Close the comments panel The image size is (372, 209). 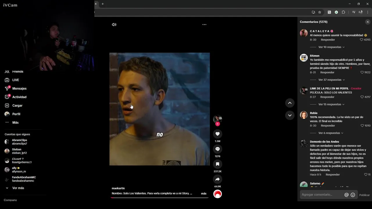click(x=368, y=22)
